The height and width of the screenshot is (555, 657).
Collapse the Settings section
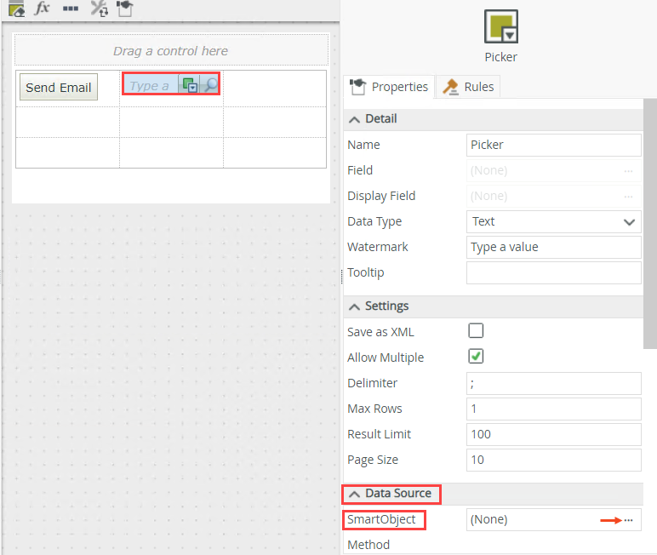click(x=354, y=306)
